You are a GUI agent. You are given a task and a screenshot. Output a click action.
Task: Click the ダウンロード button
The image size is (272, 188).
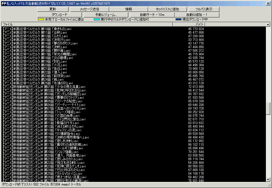60,15
